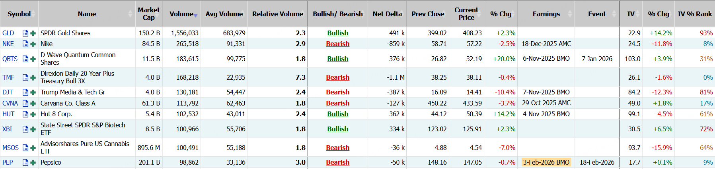Open the GLD symbol link
The image size is (715, 169).
(8, 33)
